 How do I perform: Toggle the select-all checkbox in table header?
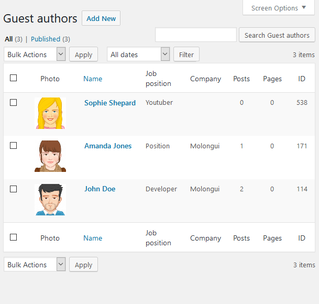click(14, 78)
